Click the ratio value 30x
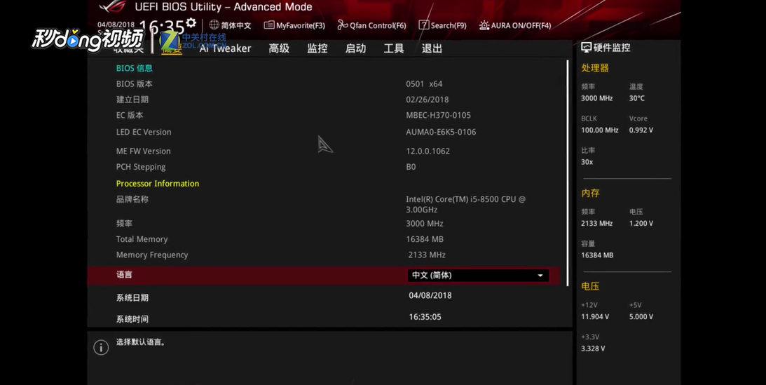 587,162
